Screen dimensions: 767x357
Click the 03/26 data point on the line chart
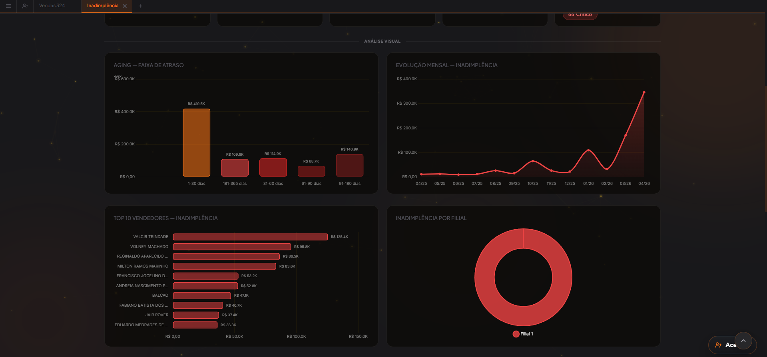tap(626, 135)
